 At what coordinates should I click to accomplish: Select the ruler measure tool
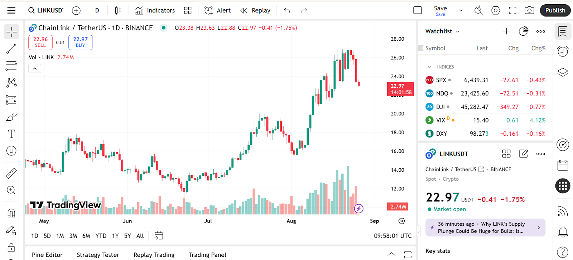11,173
